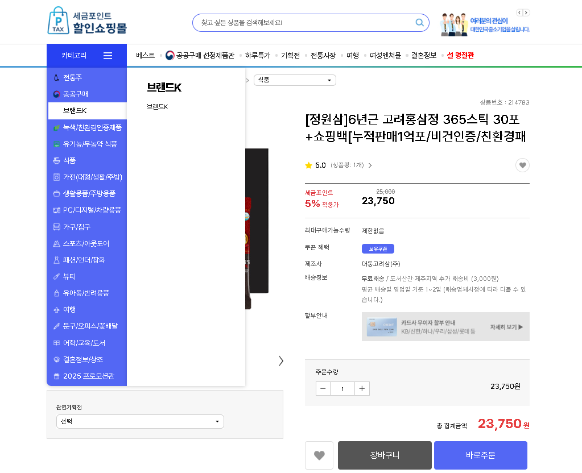Image resolution: width=582 pixels, height=473 pixels.
Task: Go to next product image arrow
Action: 281,361
